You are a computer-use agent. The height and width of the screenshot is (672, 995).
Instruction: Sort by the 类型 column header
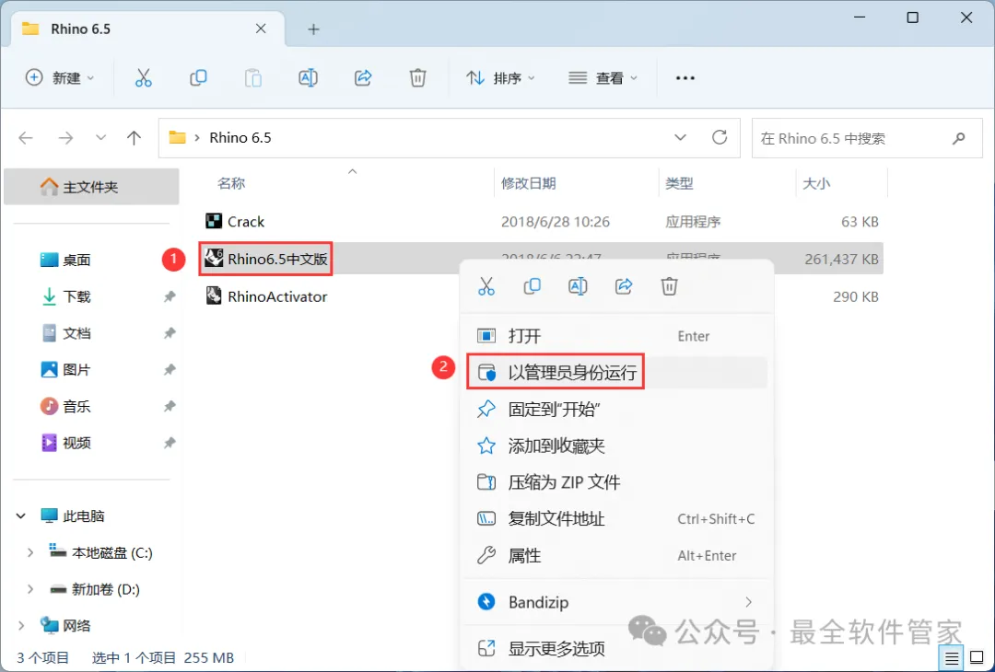coord(680,183)
